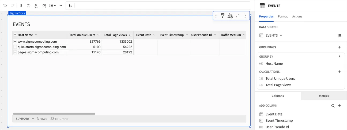Add a new grouping
Image resolution: width=347 pixels, height=130 pixels.
tap(339, 47)
